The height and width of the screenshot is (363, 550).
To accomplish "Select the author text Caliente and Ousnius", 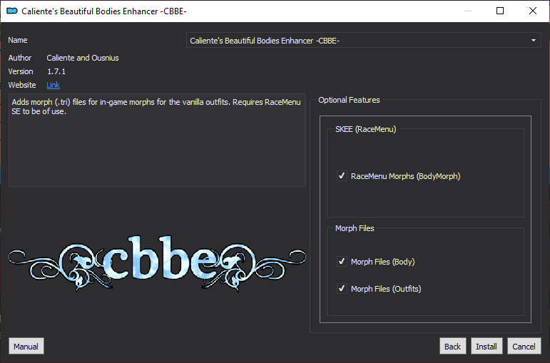I will point(83,58).
